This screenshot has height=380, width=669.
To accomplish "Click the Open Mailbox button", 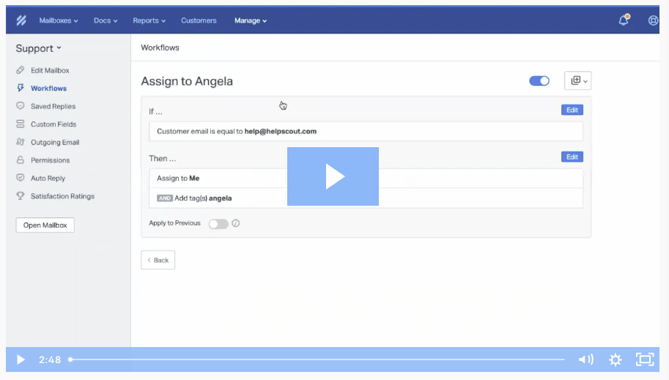I will [45, 226].
